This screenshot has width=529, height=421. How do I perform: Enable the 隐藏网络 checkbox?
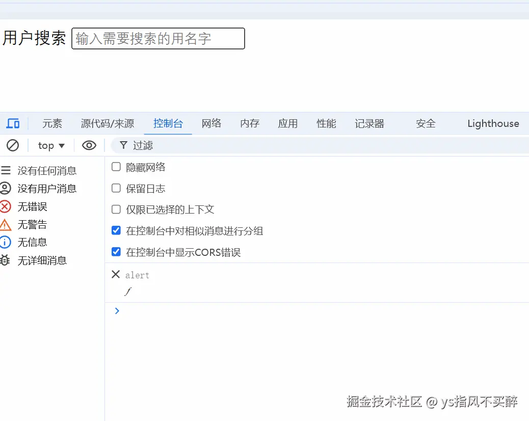point(116,167)
